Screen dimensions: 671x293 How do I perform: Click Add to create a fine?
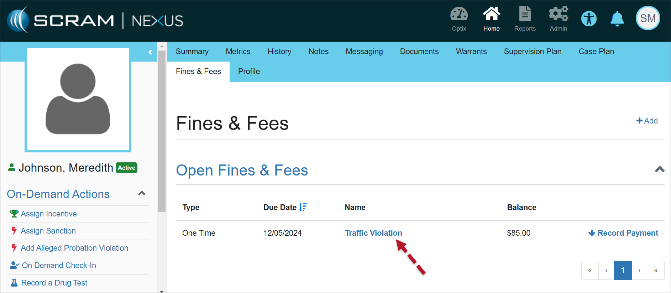pyautogui.click(x=647, y=121)
